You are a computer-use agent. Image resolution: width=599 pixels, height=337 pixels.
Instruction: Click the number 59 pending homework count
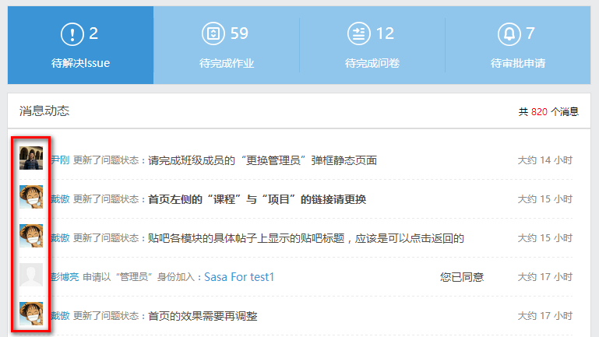point(240,33)
